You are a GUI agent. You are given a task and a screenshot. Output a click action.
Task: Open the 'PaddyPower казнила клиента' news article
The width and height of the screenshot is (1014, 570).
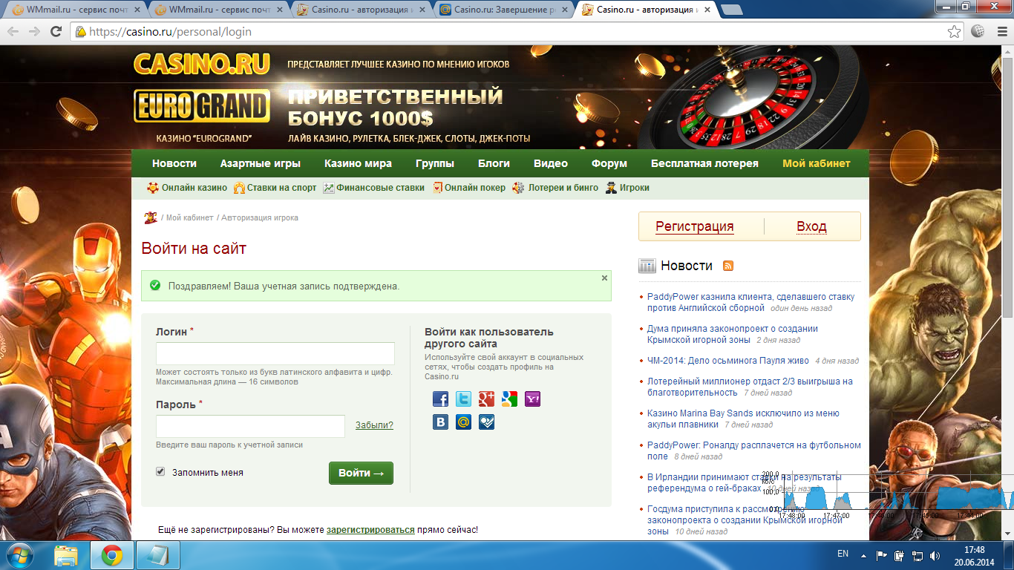click(750, 302)
